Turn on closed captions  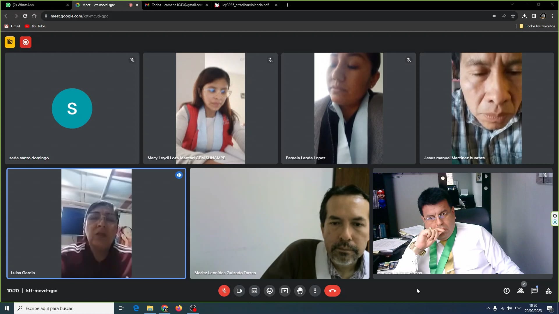254,291
